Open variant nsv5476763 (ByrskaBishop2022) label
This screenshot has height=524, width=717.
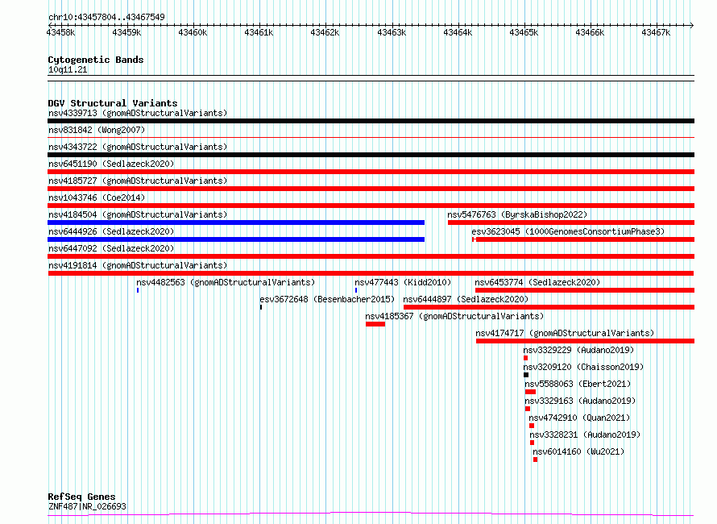click(x=517, y=214)
